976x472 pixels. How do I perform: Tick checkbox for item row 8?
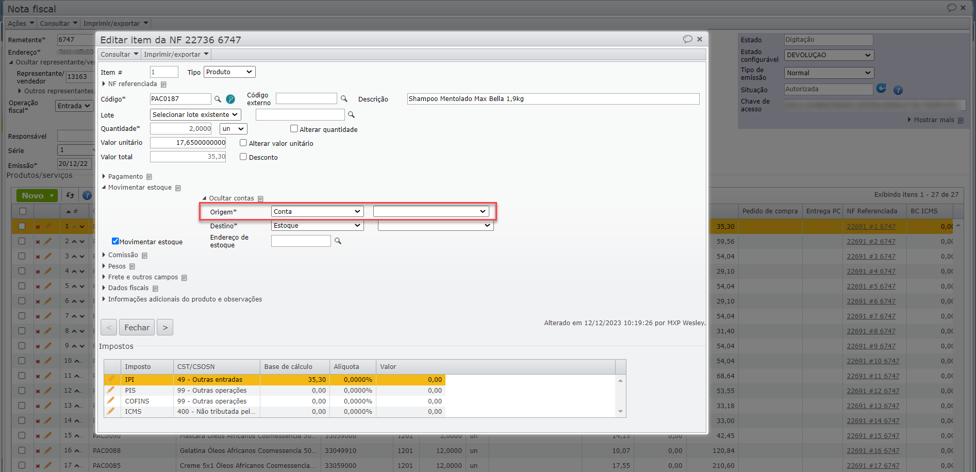click(22, 330)
